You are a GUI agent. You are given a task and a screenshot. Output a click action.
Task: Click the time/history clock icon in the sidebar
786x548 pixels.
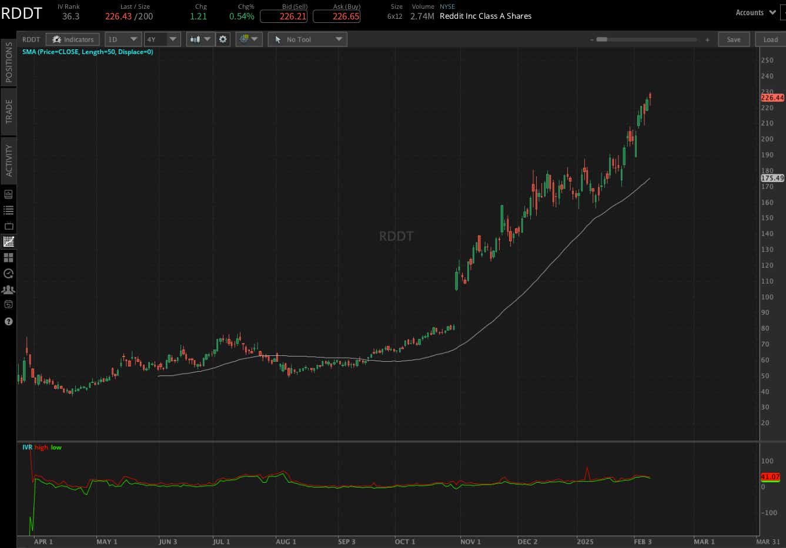tap(9, 273)
